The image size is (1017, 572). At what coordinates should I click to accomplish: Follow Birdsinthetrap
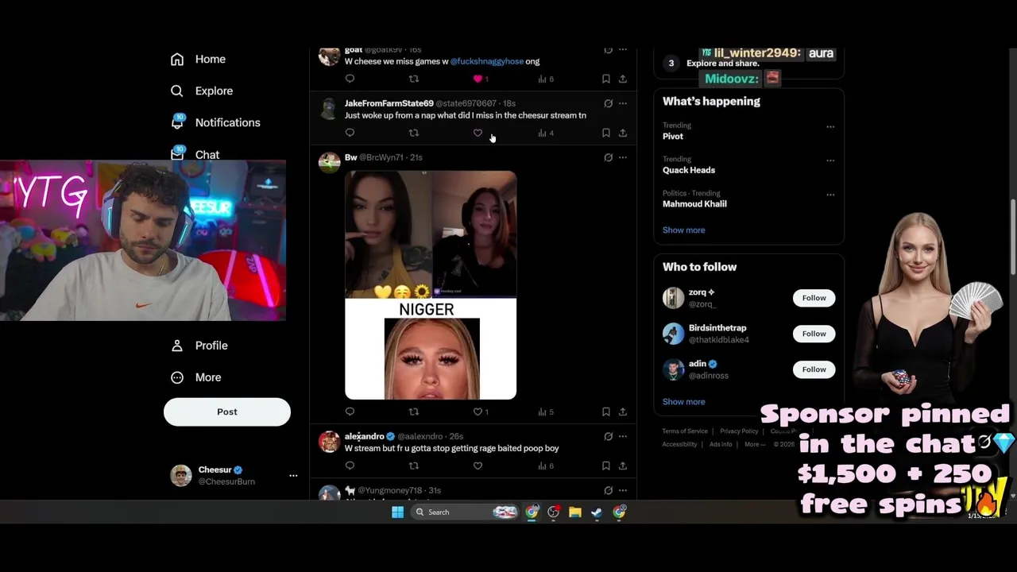click(x=814, y=334)
